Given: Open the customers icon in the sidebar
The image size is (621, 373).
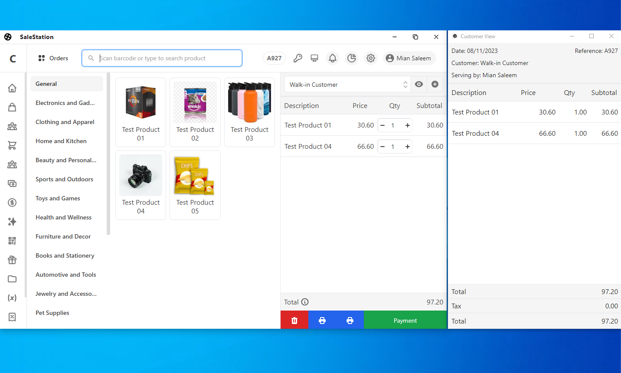Looking at the screenshot, I should [x=12, y=126].
